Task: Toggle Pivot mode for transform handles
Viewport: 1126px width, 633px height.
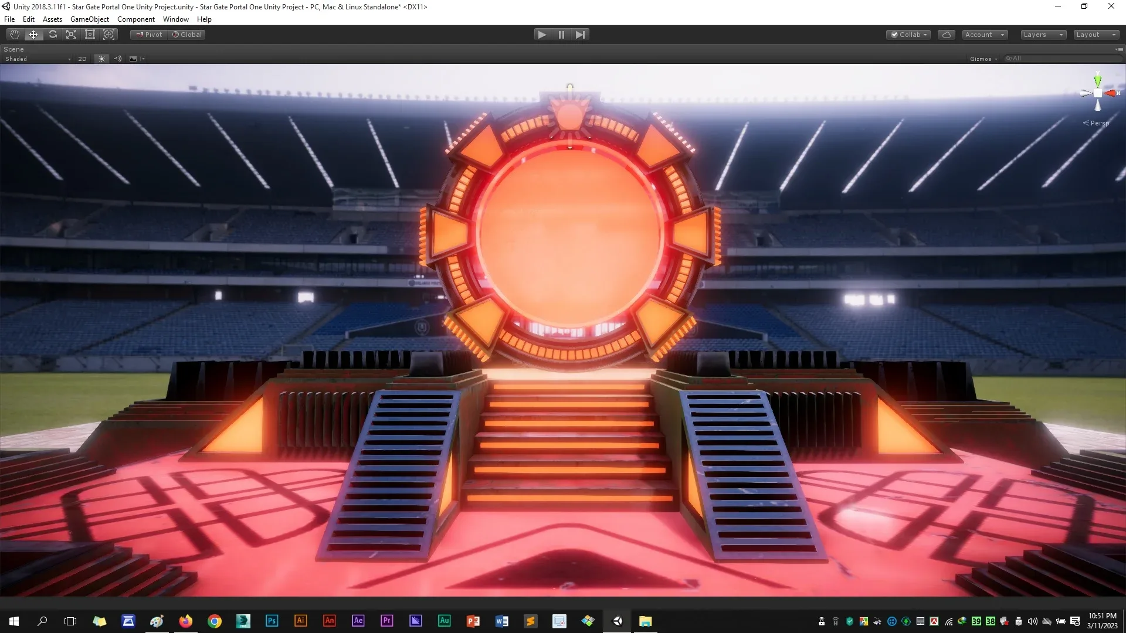Action: (148, 34)
